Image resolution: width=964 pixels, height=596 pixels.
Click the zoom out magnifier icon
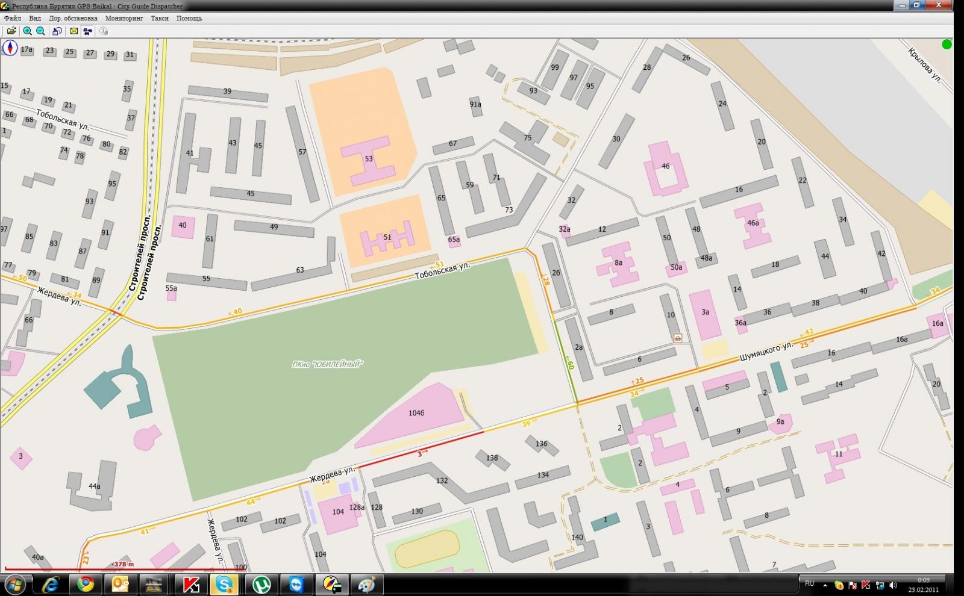pos(40,31)
